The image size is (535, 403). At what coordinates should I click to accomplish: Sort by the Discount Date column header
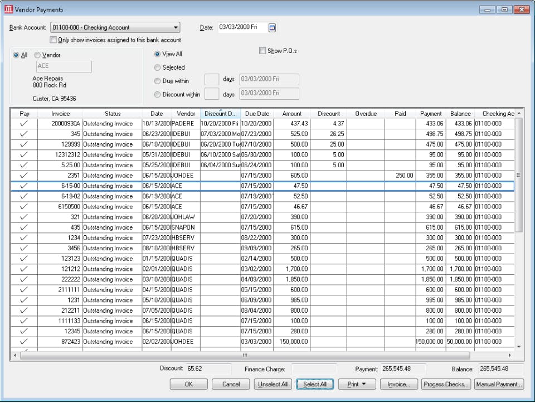click(x=220, y=114)
